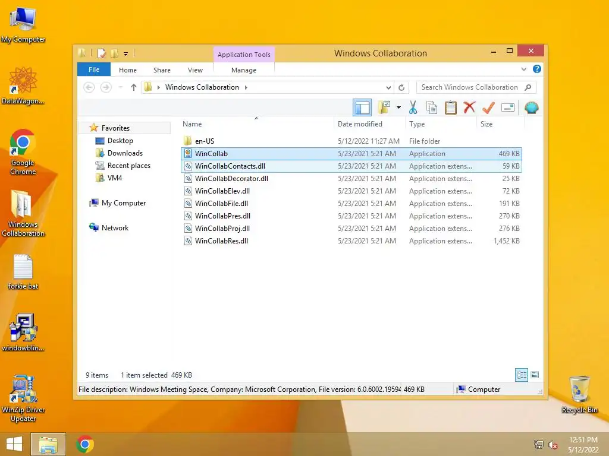The height and width of the screenshot is (456, 609).
Task: Open the address bar history dropdown
Action: pos(388,88)
